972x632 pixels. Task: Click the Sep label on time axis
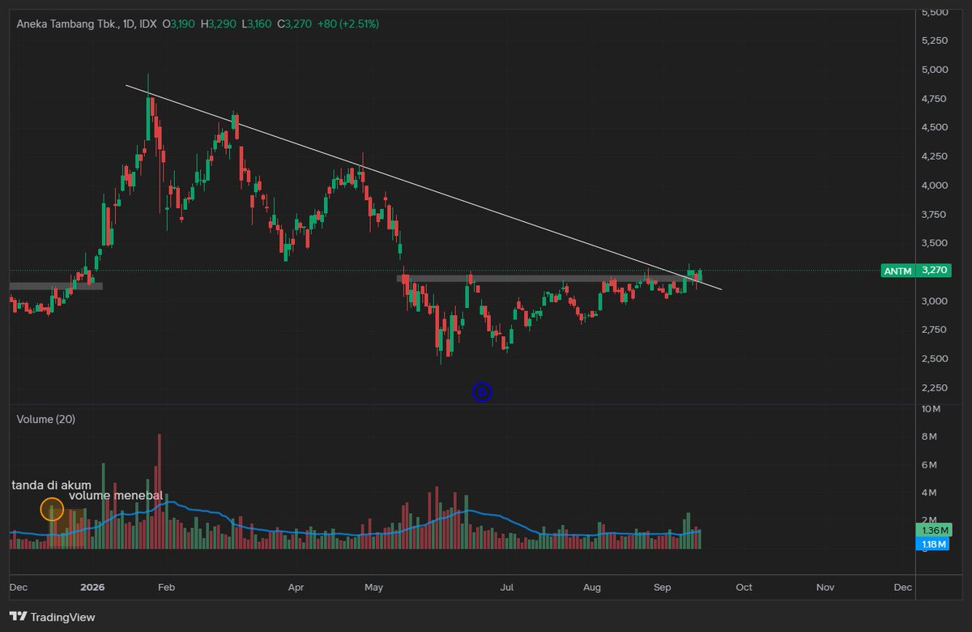(663, 587)
